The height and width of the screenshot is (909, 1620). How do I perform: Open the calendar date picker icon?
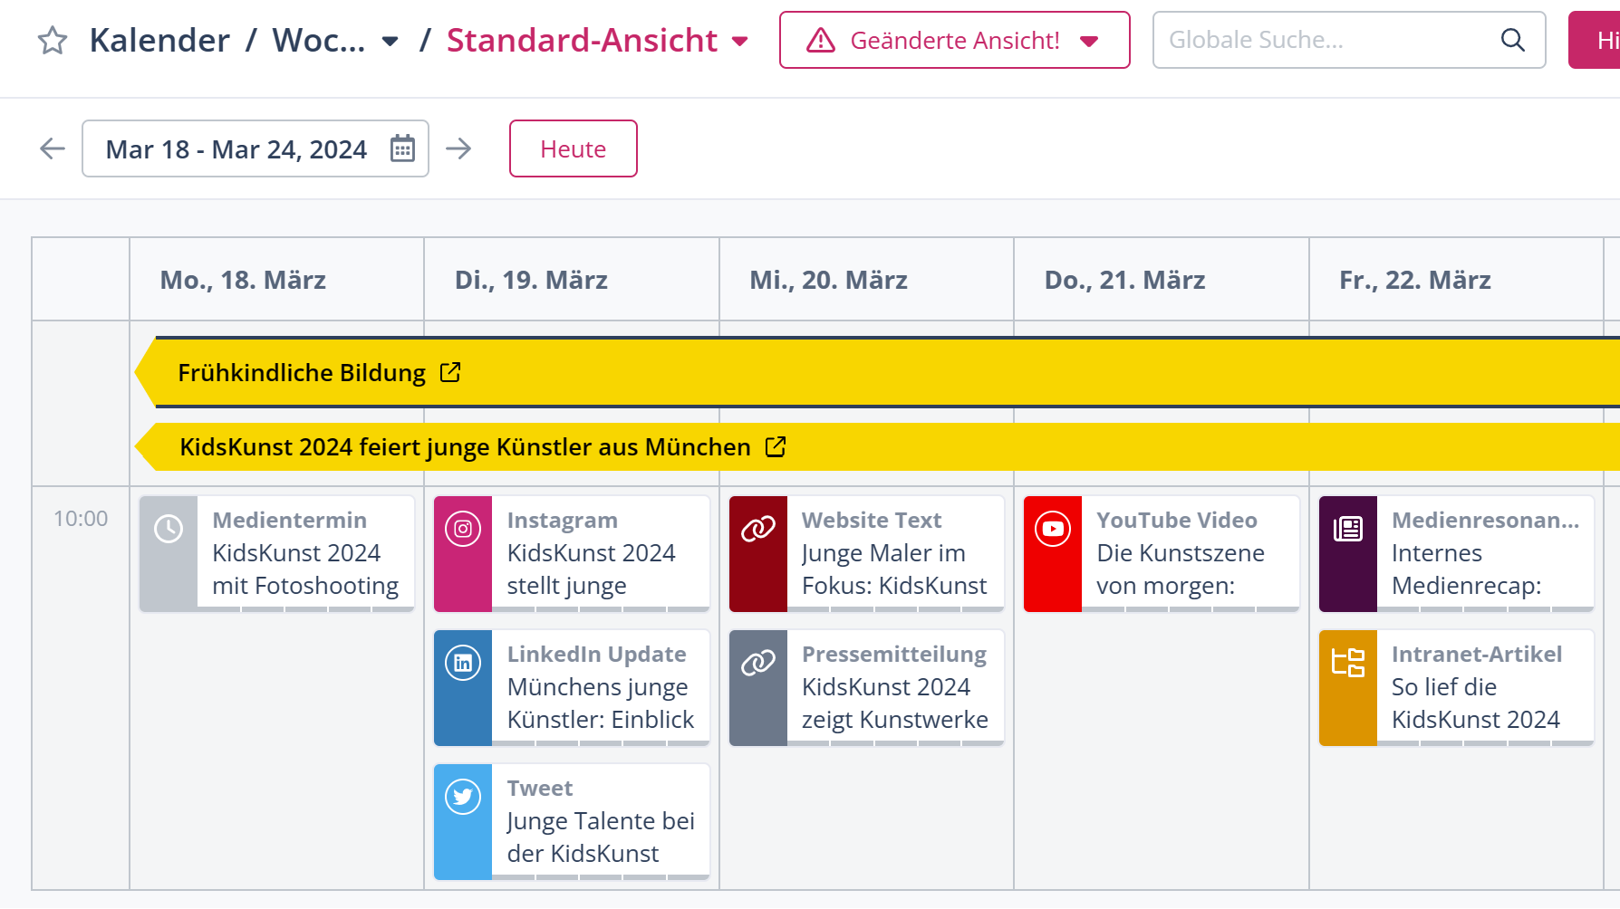click(x=404, y=148)
